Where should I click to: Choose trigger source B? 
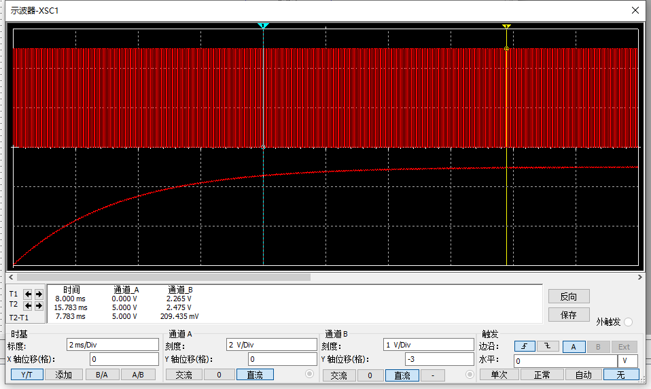(598, 346)
